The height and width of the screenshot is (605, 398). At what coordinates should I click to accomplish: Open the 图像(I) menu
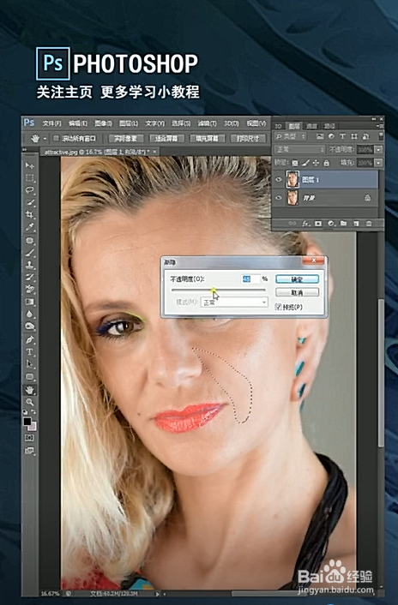point(103,123)
